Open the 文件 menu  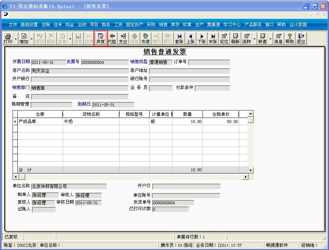tap(13, 25)
